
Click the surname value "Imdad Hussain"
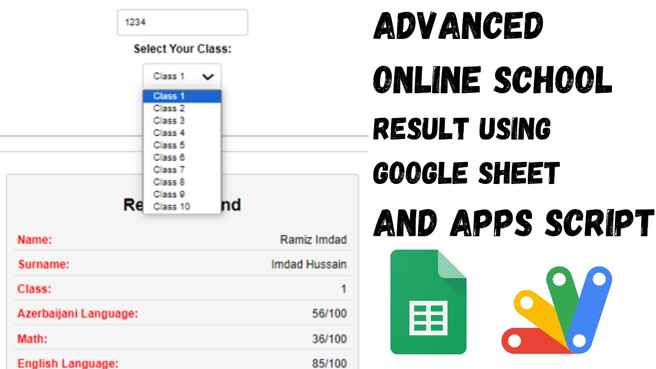(x=309, y=264)
